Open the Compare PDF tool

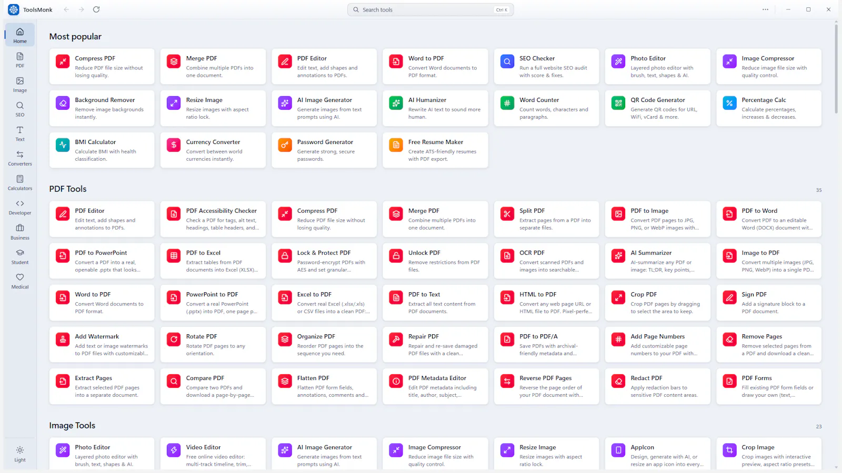(213, 386)
